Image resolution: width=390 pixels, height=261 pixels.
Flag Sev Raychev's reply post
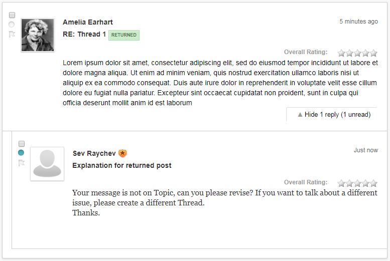(22, 163)
